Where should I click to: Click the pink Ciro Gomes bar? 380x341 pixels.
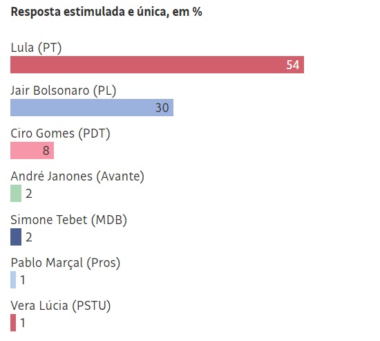32,151
